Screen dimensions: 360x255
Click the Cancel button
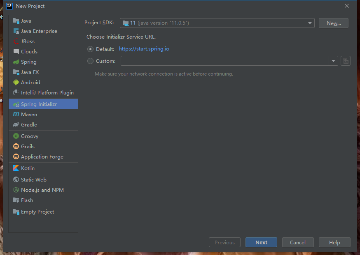click(298, 242)
